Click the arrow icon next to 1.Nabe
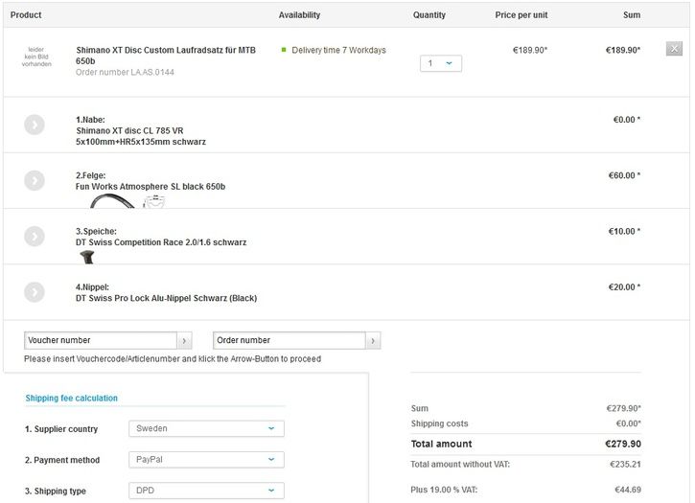 pyautogui.click(x=35, y=125)
